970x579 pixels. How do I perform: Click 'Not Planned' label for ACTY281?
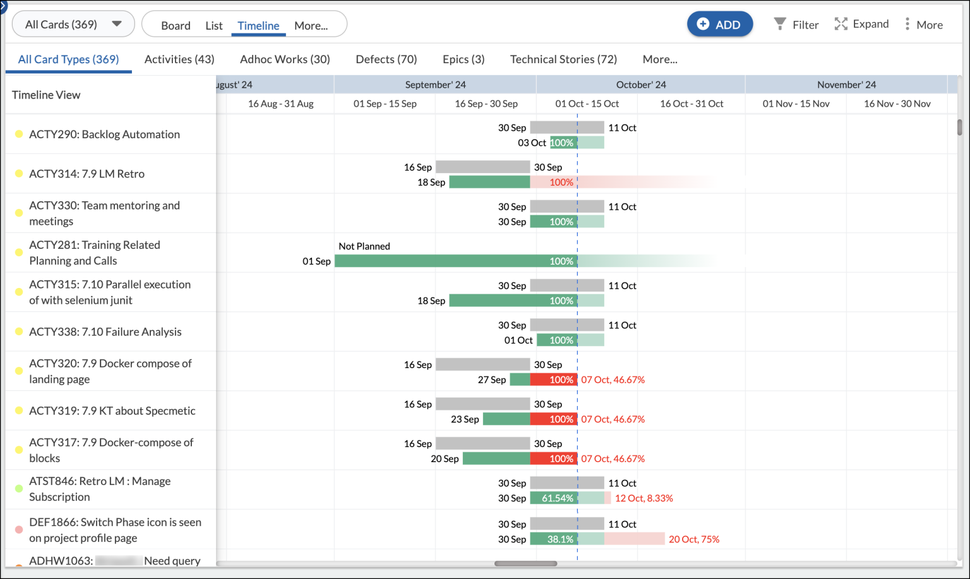click(364, 246)
